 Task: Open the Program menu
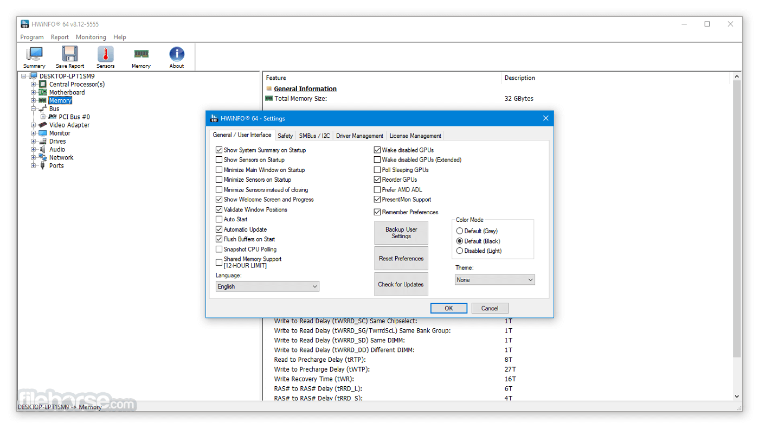32,37
